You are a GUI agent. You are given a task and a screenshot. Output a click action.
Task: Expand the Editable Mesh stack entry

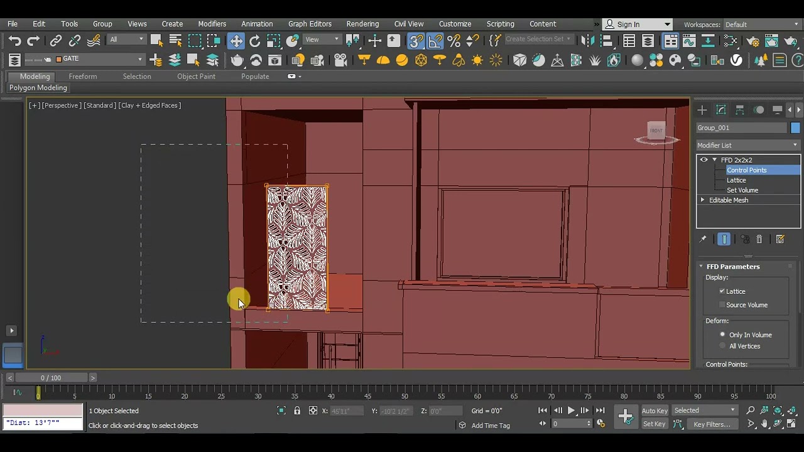[703, 200]
